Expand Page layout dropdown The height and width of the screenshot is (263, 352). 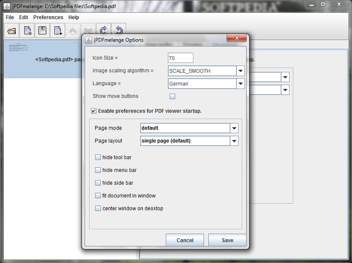click(x=234, y=141)
